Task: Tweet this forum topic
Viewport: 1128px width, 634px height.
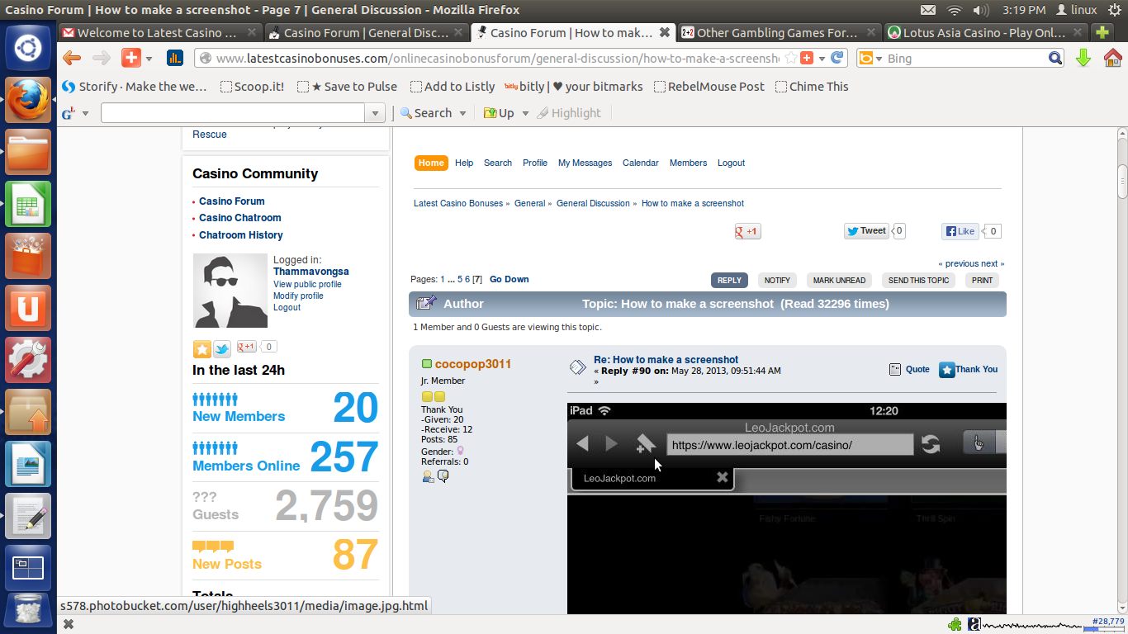Action: [x=866, y=231]
